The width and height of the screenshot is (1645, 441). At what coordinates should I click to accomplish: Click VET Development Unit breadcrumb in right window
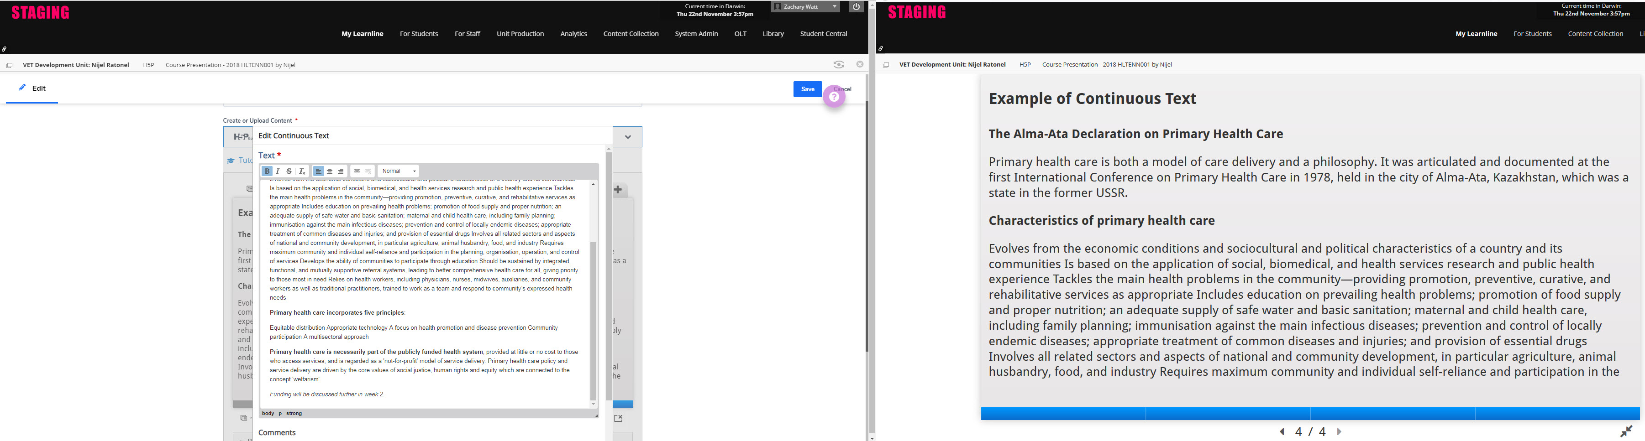pyautogui.click(x=952, y=64)
